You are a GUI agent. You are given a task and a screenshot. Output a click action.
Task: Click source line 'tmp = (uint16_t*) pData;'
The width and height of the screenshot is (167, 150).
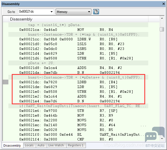[x=78, y=25]
